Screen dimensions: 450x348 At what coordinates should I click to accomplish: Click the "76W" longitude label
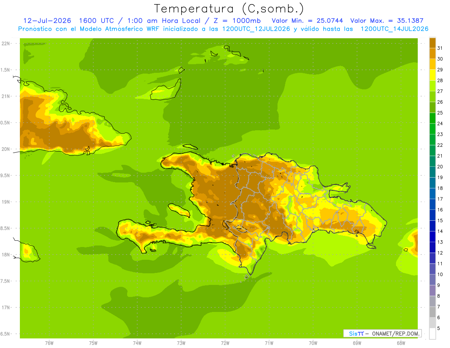[49, 343]
